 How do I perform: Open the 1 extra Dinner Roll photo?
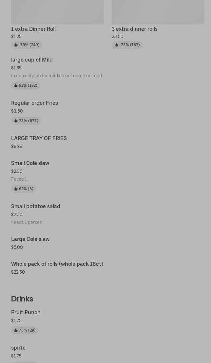(x=57, y=12)
